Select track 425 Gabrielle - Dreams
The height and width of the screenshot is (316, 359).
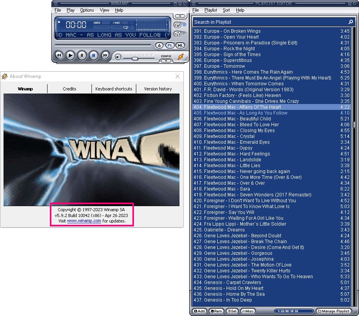coord(271,229)
